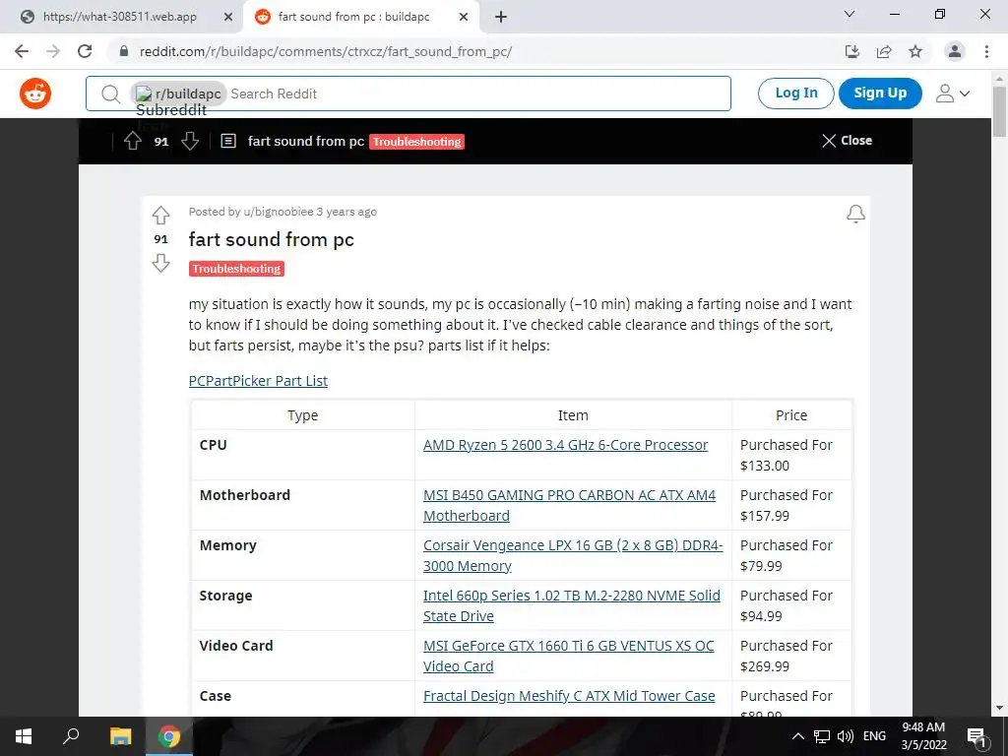Open Windows taskbar search
The height and width of the screenshot is (756, 1008).
[x=71, y=736]
